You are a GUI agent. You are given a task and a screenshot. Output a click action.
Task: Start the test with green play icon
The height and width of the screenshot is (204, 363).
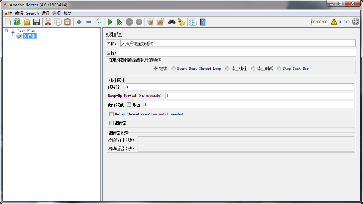tap(110, 22)
